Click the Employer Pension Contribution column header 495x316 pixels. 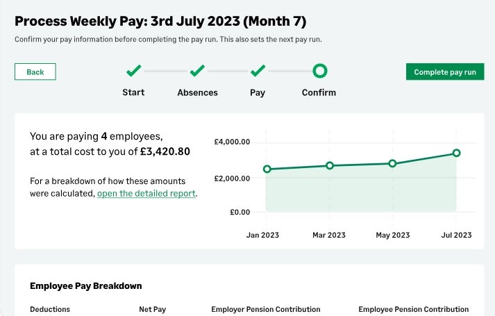266,309
